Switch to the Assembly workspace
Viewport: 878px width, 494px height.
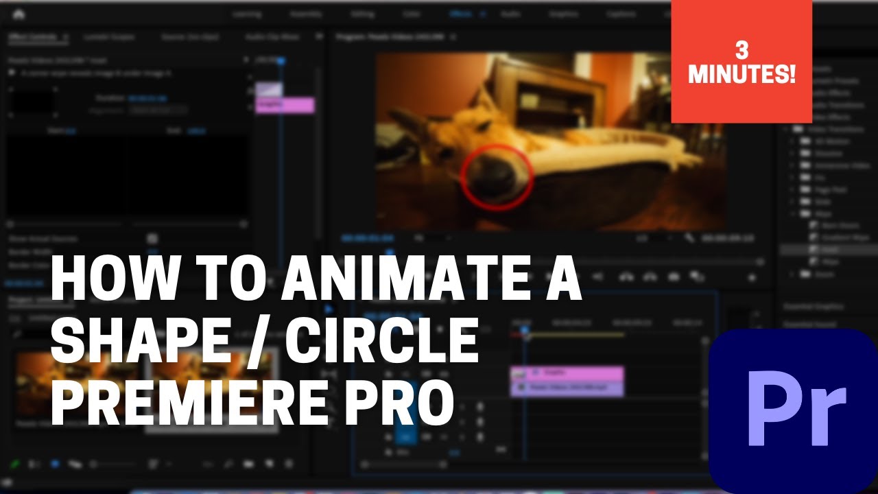coord(306,14)
